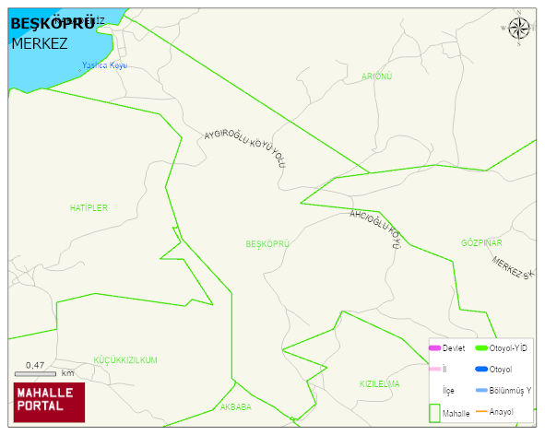Click the İl pink legend swatch
The image size is (545, 435).
pos(434,369)
